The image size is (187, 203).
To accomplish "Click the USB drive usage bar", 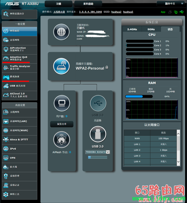I will tap(98, 157).
